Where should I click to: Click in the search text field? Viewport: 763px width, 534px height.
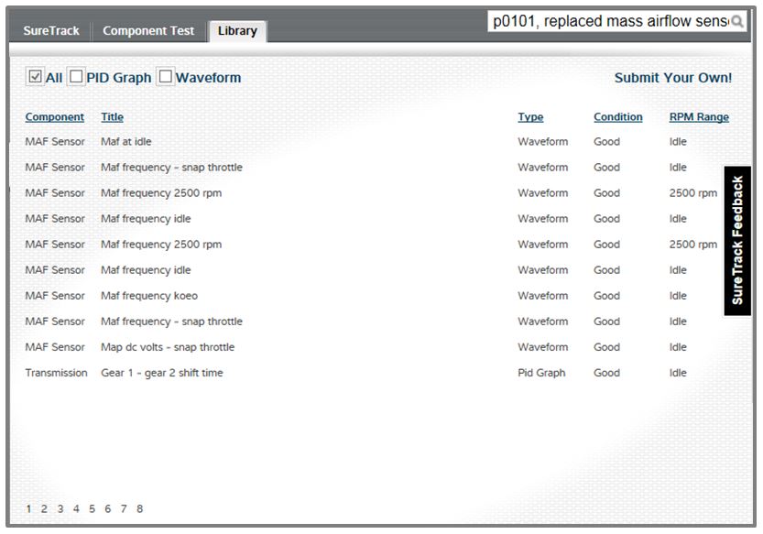609,21
